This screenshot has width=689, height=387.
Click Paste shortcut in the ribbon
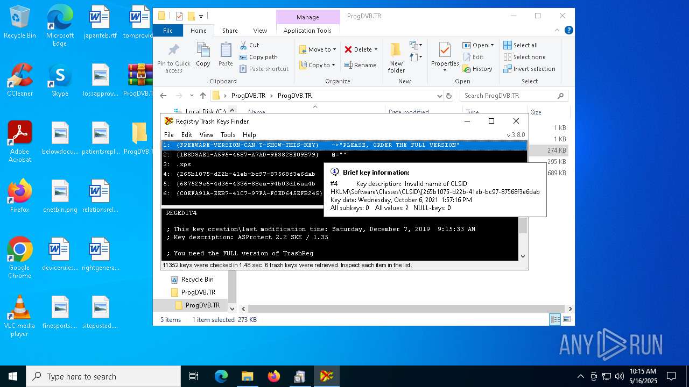(264, 69)
